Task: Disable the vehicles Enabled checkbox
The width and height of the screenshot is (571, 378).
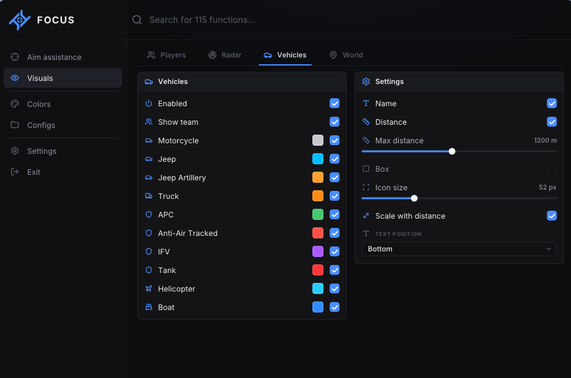Action: pos(335,103)
